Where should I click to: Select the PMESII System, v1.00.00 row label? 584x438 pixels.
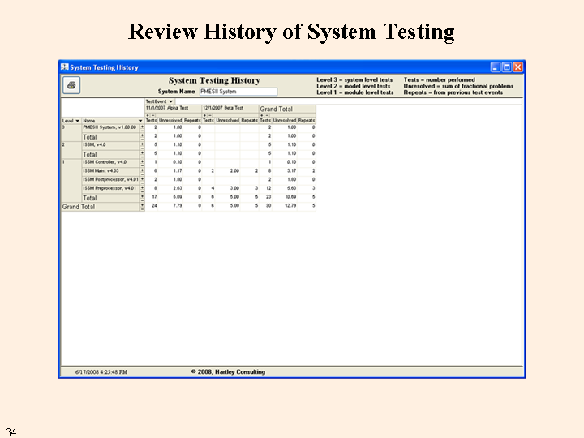(x=110, y=127)
